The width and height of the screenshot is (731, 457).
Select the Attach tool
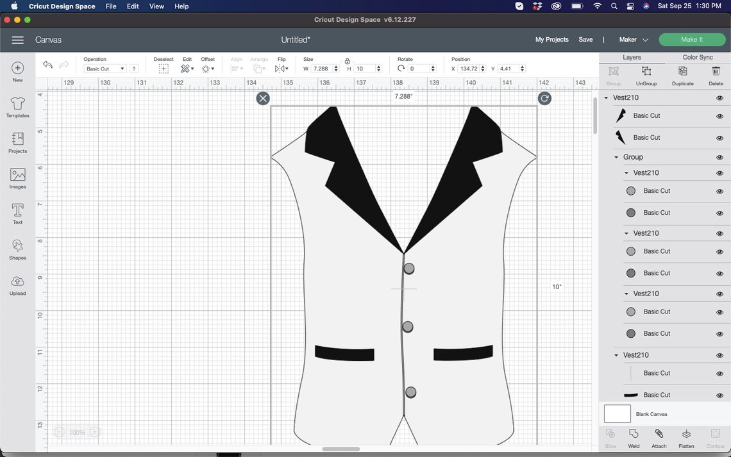pyautogui.click(x=659, y=438)
